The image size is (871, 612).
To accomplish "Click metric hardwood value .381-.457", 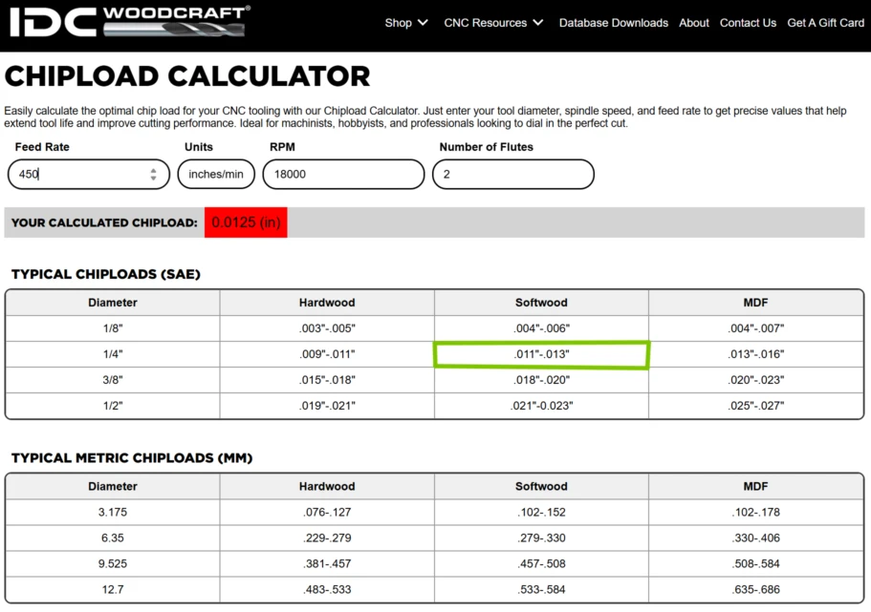I will coord(327,563).
